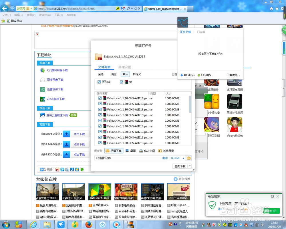Open the 工具(T) menu
This screenshot has height=229, width=286.
click(59, 15)
